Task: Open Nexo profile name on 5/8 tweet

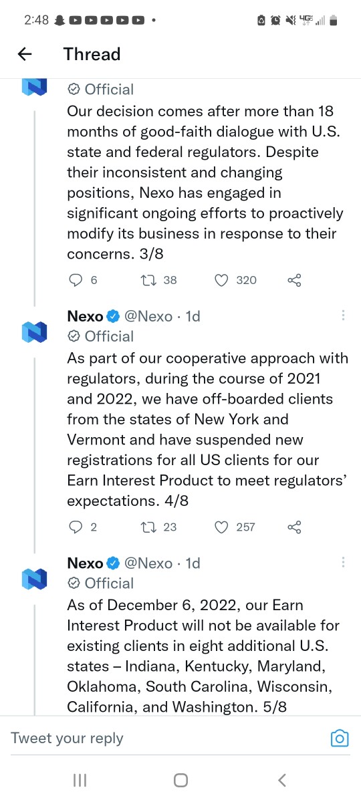Action: pos(85,563)
